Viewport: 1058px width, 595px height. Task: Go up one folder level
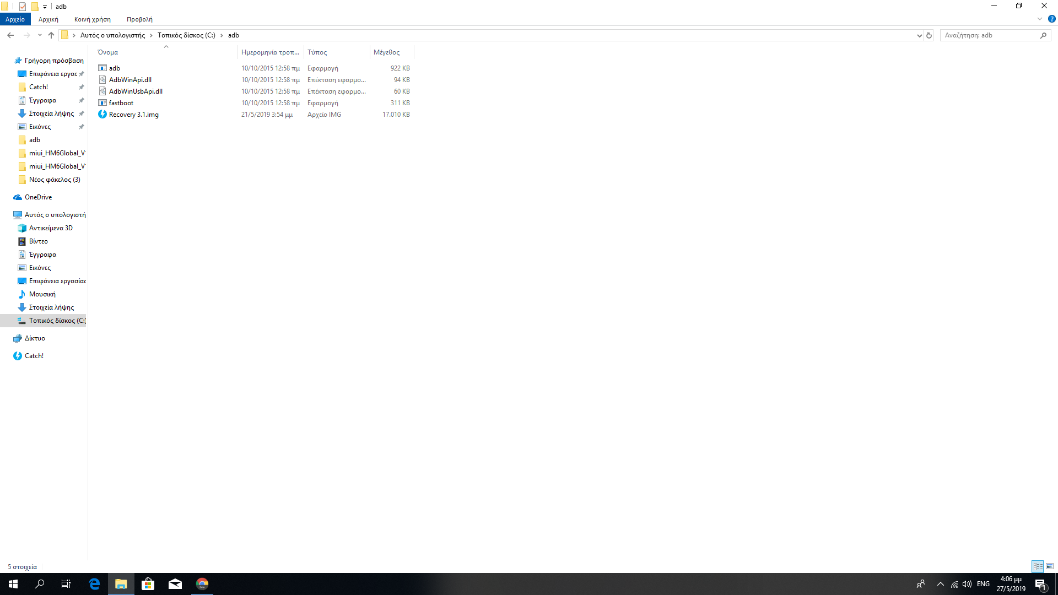[x=51, y=35]
